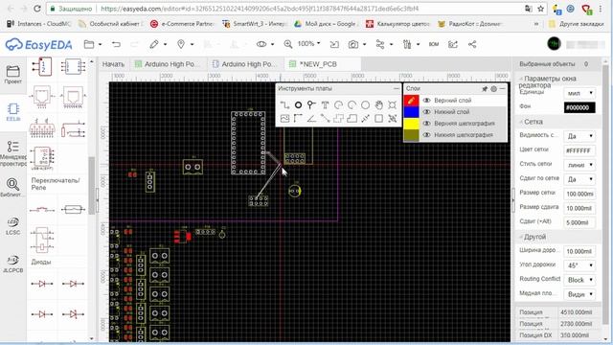Screen dimensions: 613x345
Task: Click the Ширина дорожки input field
Action: click(x=579, y=251)
